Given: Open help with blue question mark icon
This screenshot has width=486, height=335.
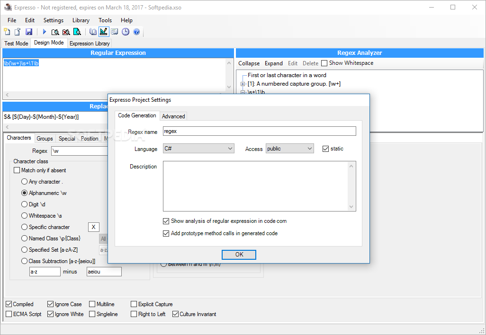Looking at the screenshot, I should 136,32.
